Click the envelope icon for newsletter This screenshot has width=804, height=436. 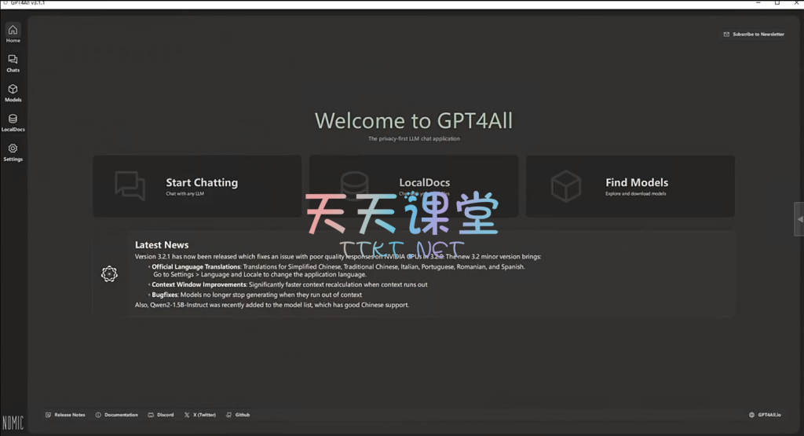(x=726, y=35)
